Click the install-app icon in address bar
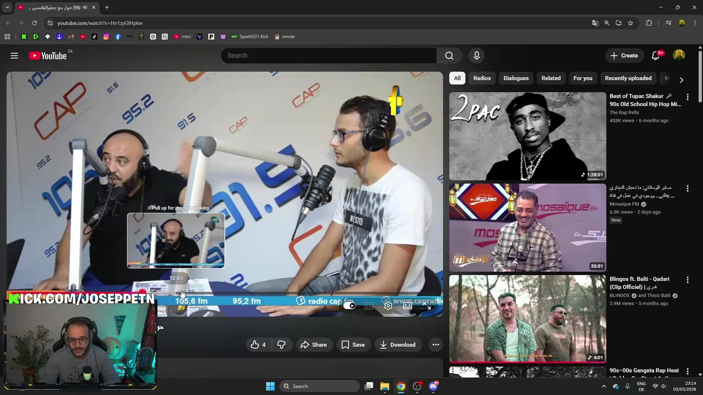703x395 pixels. 618,23
